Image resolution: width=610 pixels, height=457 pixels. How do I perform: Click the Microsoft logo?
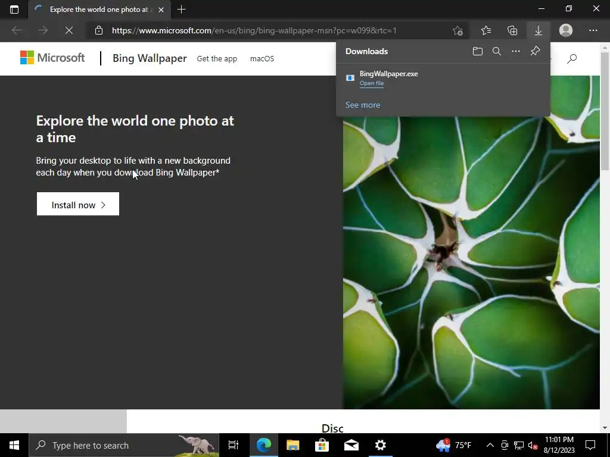click(52, 58)
